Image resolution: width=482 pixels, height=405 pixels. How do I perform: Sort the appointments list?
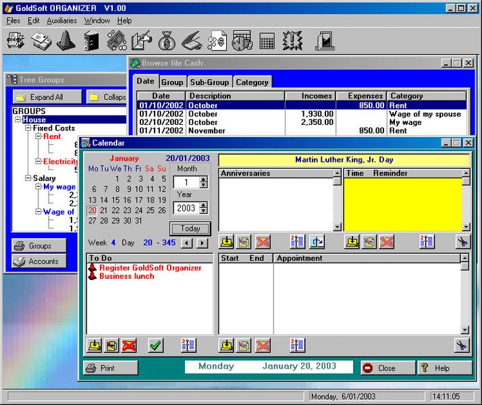tap(297, 346)
